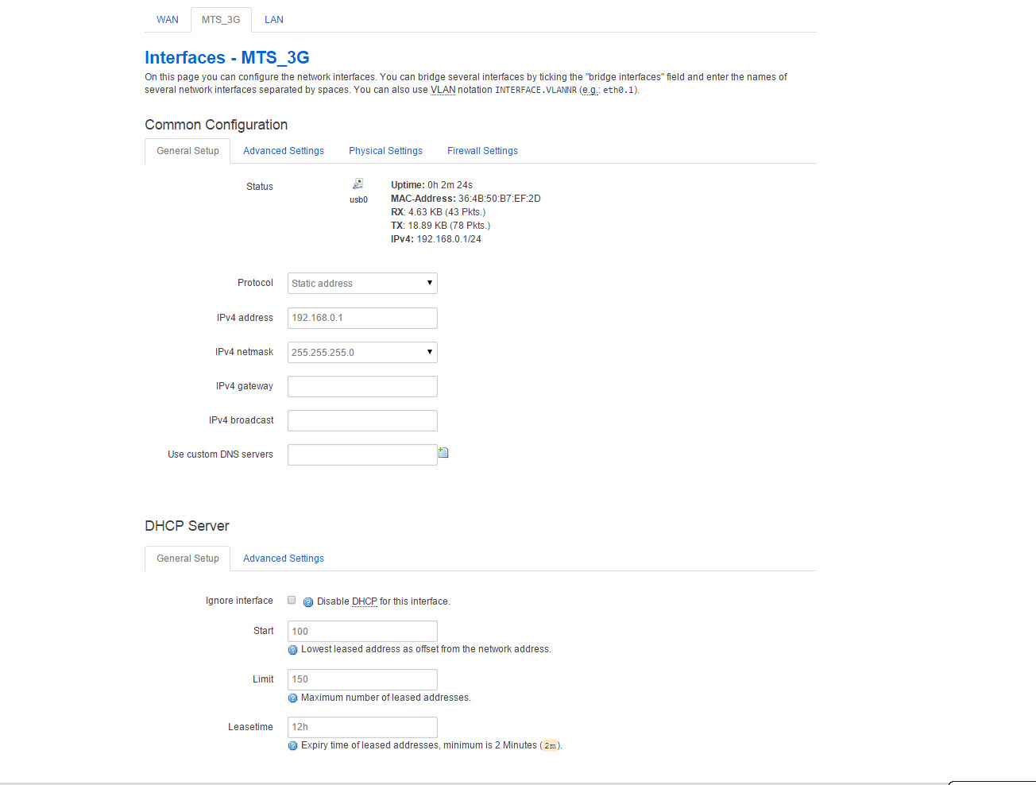1036x785 pixels.
Task: Switch to the LAN interface tab
Action: (274, 20)
